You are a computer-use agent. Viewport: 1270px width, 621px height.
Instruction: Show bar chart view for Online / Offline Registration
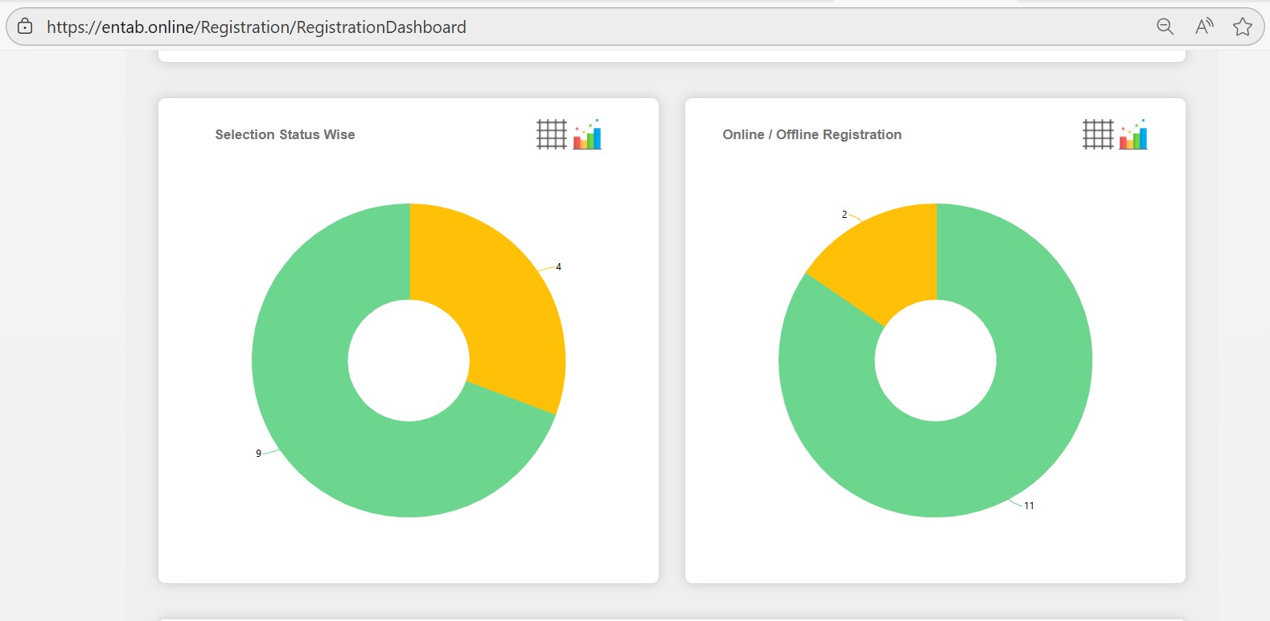1133,134
